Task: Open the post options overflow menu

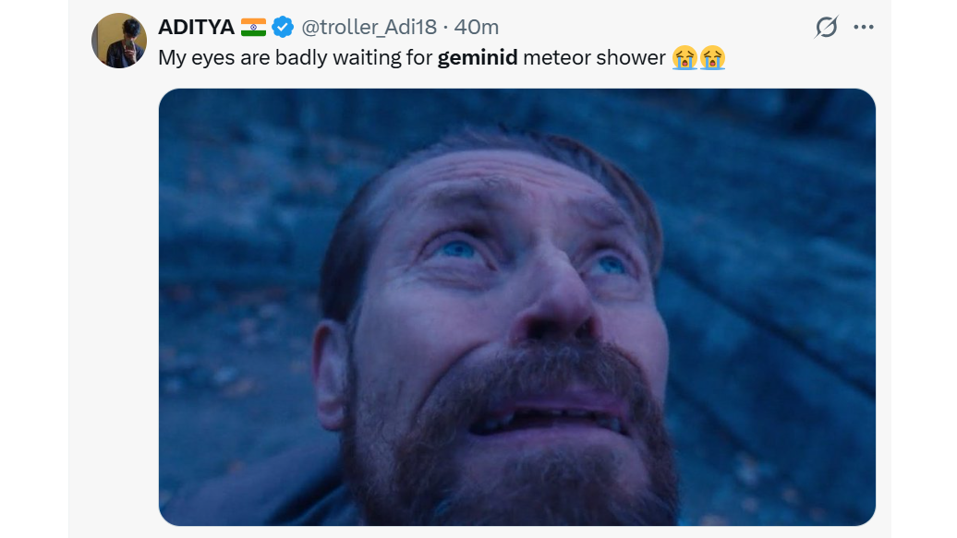Action: pyautogui.click(x=863, y=27)
